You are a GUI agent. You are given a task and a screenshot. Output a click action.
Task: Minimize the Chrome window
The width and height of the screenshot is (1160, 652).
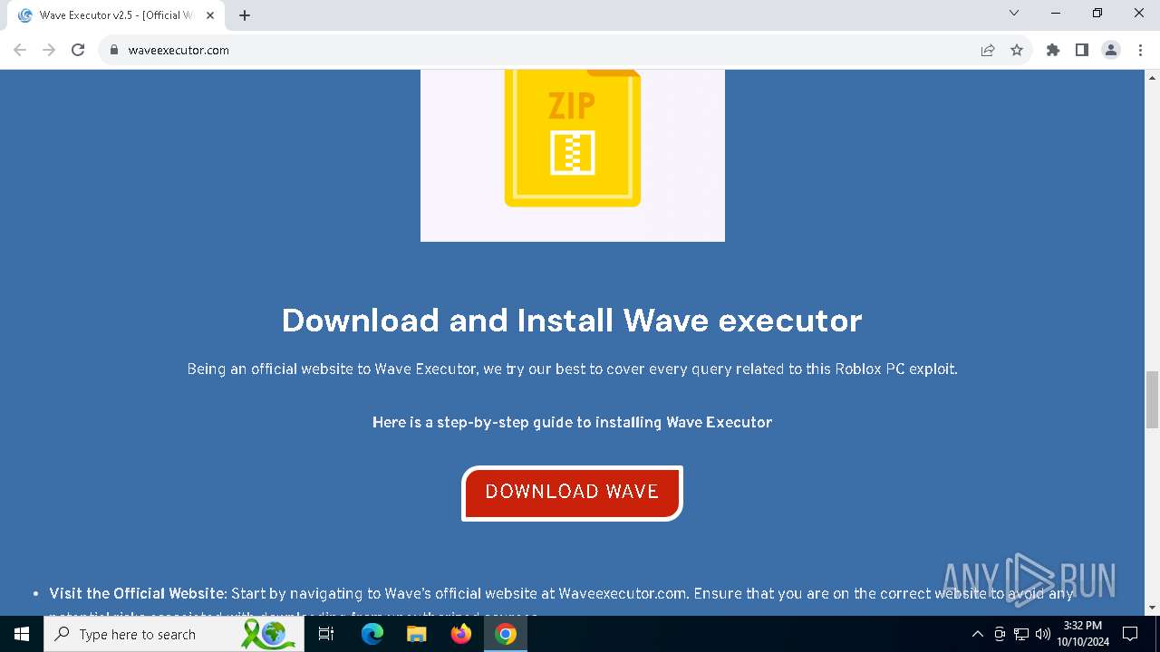pos(1056,14)
